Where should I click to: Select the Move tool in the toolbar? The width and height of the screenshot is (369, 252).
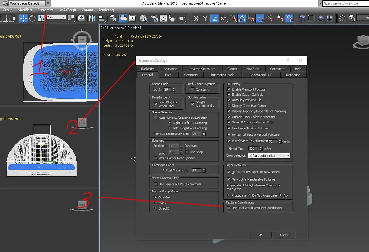[23, 18]
